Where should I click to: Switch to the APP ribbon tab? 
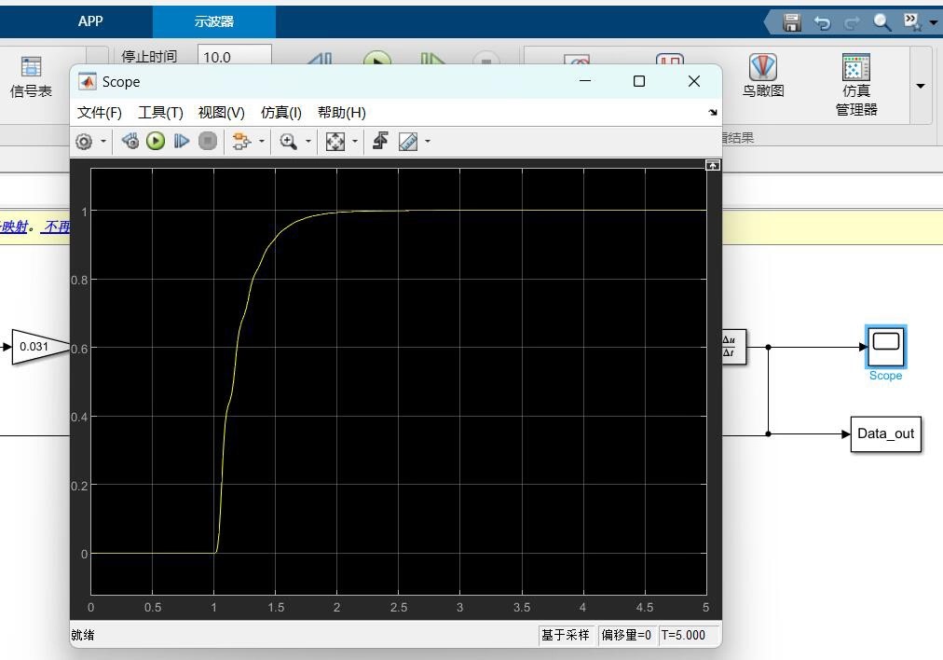90,21
